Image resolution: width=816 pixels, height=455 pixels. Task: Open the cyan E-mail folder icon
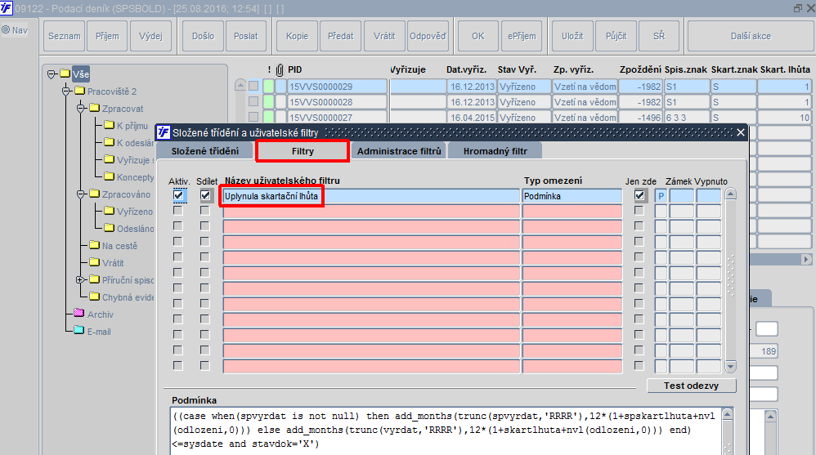(x=79, y=330)
